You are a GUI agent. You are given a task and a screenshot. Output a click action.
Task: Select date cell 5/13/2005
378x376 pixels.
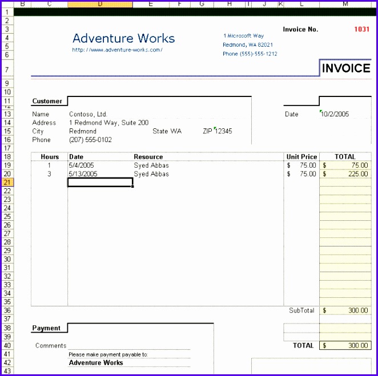point(83,174)
